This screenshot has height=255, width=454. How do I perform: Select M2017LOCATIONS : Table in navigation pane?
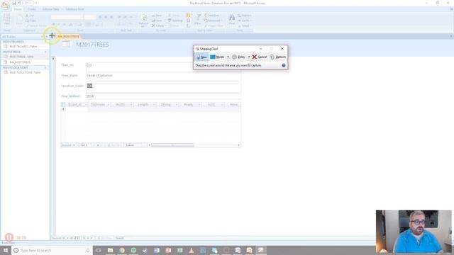coord(25,72)
